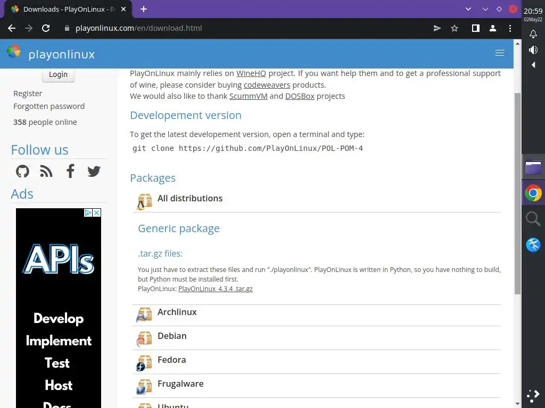
Task: Click the Login button
Action: pos(58,74)
